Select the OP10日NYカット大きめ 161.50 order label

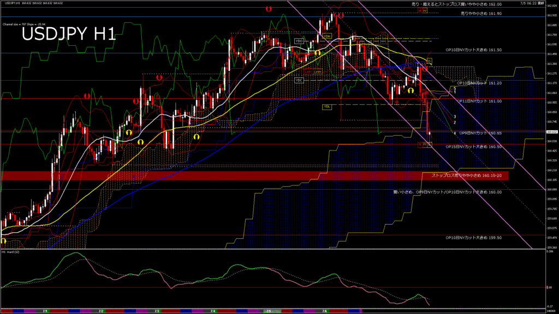tap(473, 50)
